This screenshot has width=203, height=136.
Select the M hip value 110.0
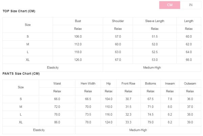coord(109,107)
